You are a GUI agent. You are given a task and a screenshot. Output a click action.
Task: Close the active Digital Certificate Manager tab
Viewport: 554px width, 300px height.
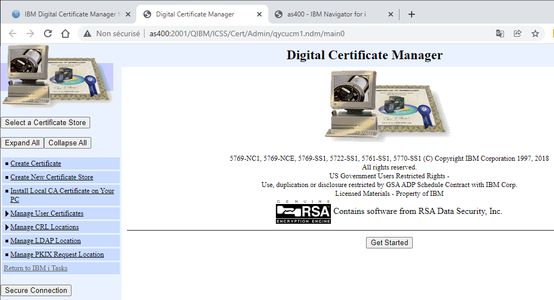pos(259,14)
